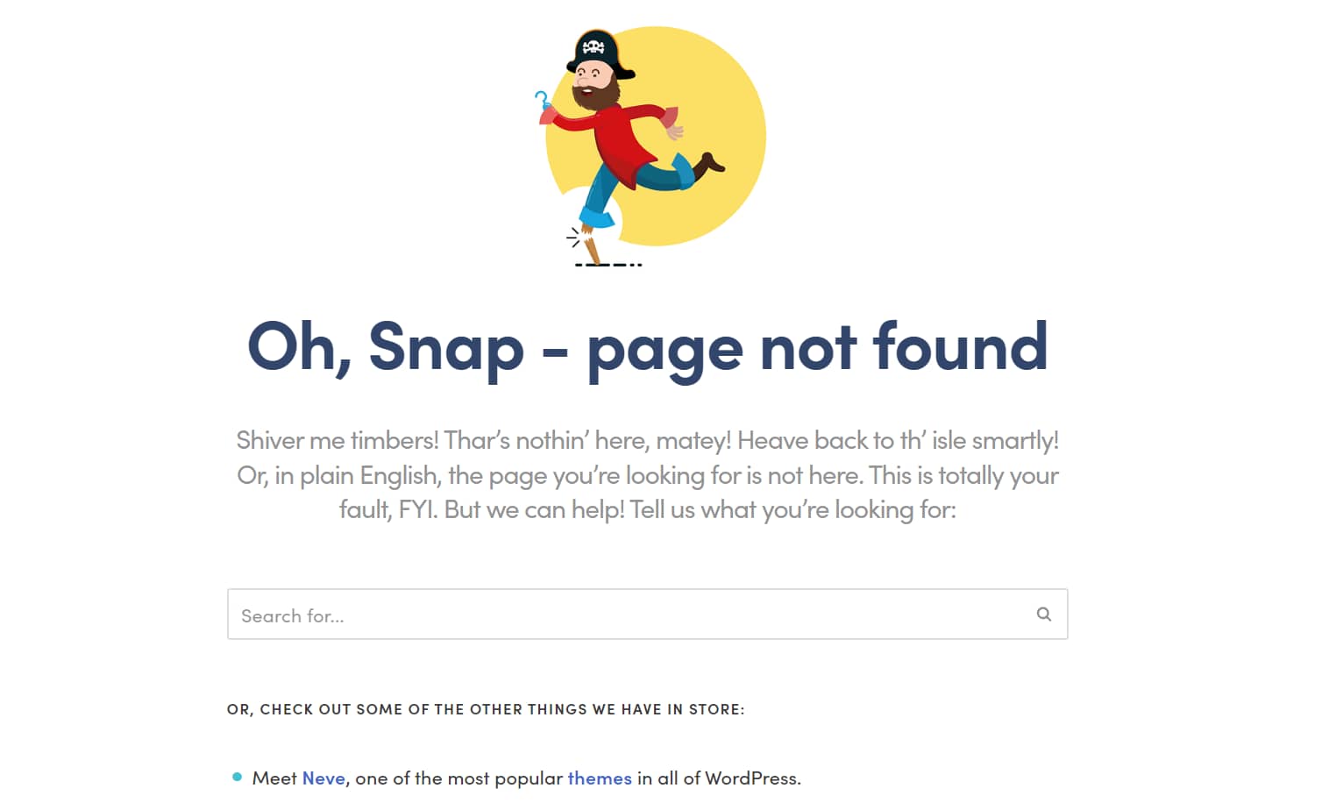Focus the 'Search for...' input field
1336x810 pixels.
647,614
